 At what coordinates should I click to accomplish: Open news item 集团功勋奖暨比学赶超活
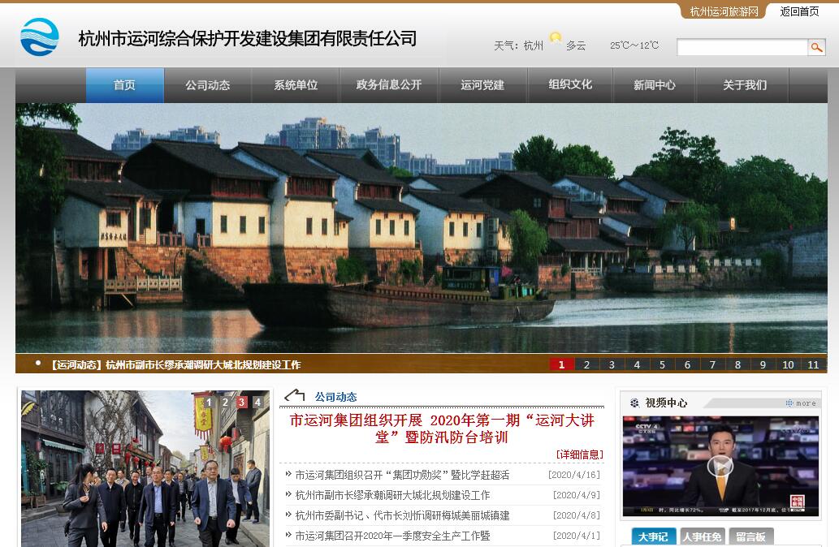pos(402,475)
